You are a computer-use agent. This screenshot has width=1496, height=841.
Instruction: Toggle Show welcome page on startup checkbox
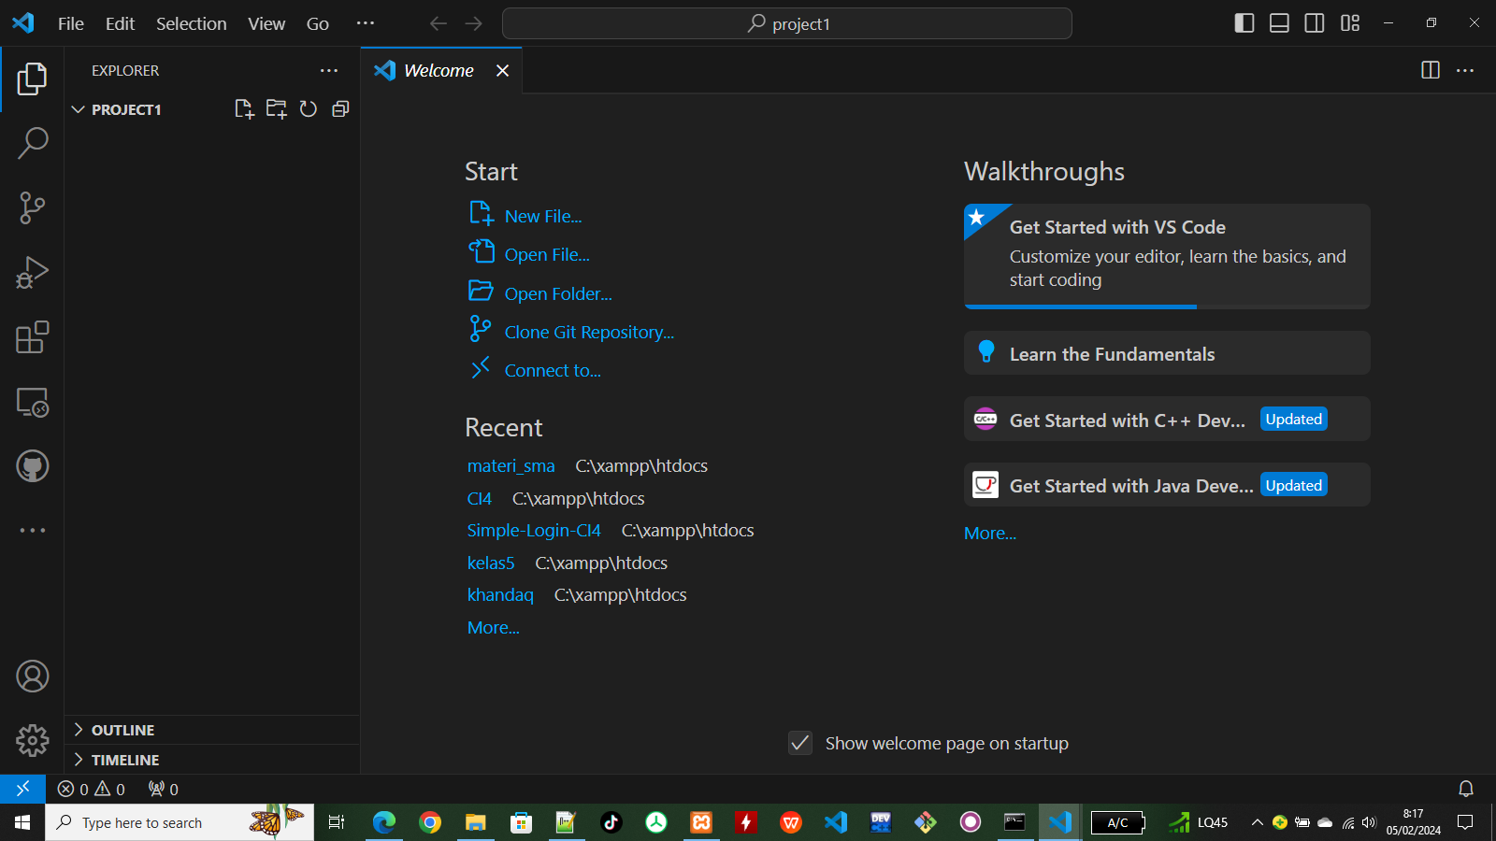coord(800,743)
